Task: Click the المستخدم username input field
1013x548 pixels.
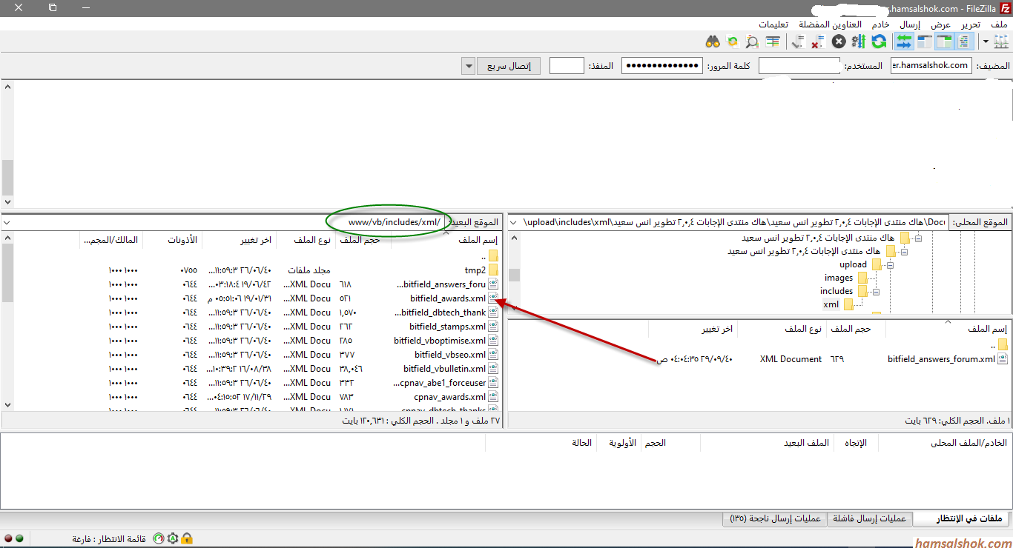Action: tap(799, 65)
